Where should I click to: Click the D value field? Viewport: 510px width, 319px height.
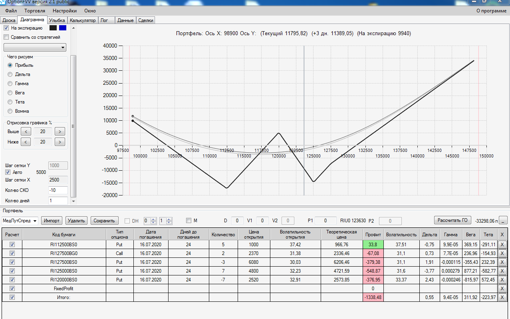point(237,221)
